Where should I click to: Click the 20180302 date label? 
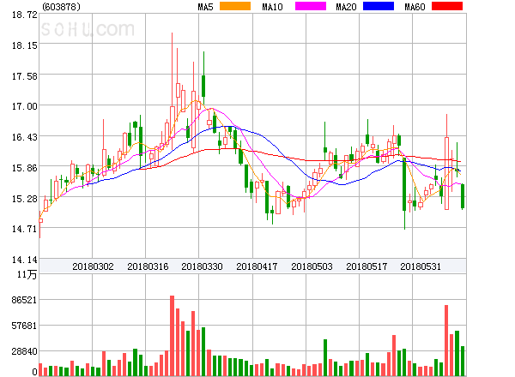[x=93, y=266]
